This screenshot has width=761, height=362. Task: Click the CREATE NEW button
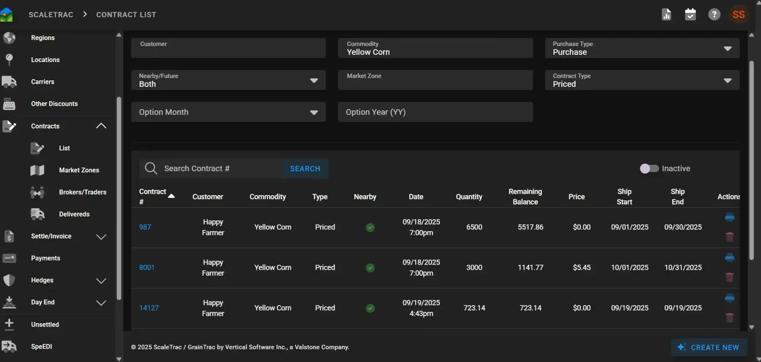709,347
